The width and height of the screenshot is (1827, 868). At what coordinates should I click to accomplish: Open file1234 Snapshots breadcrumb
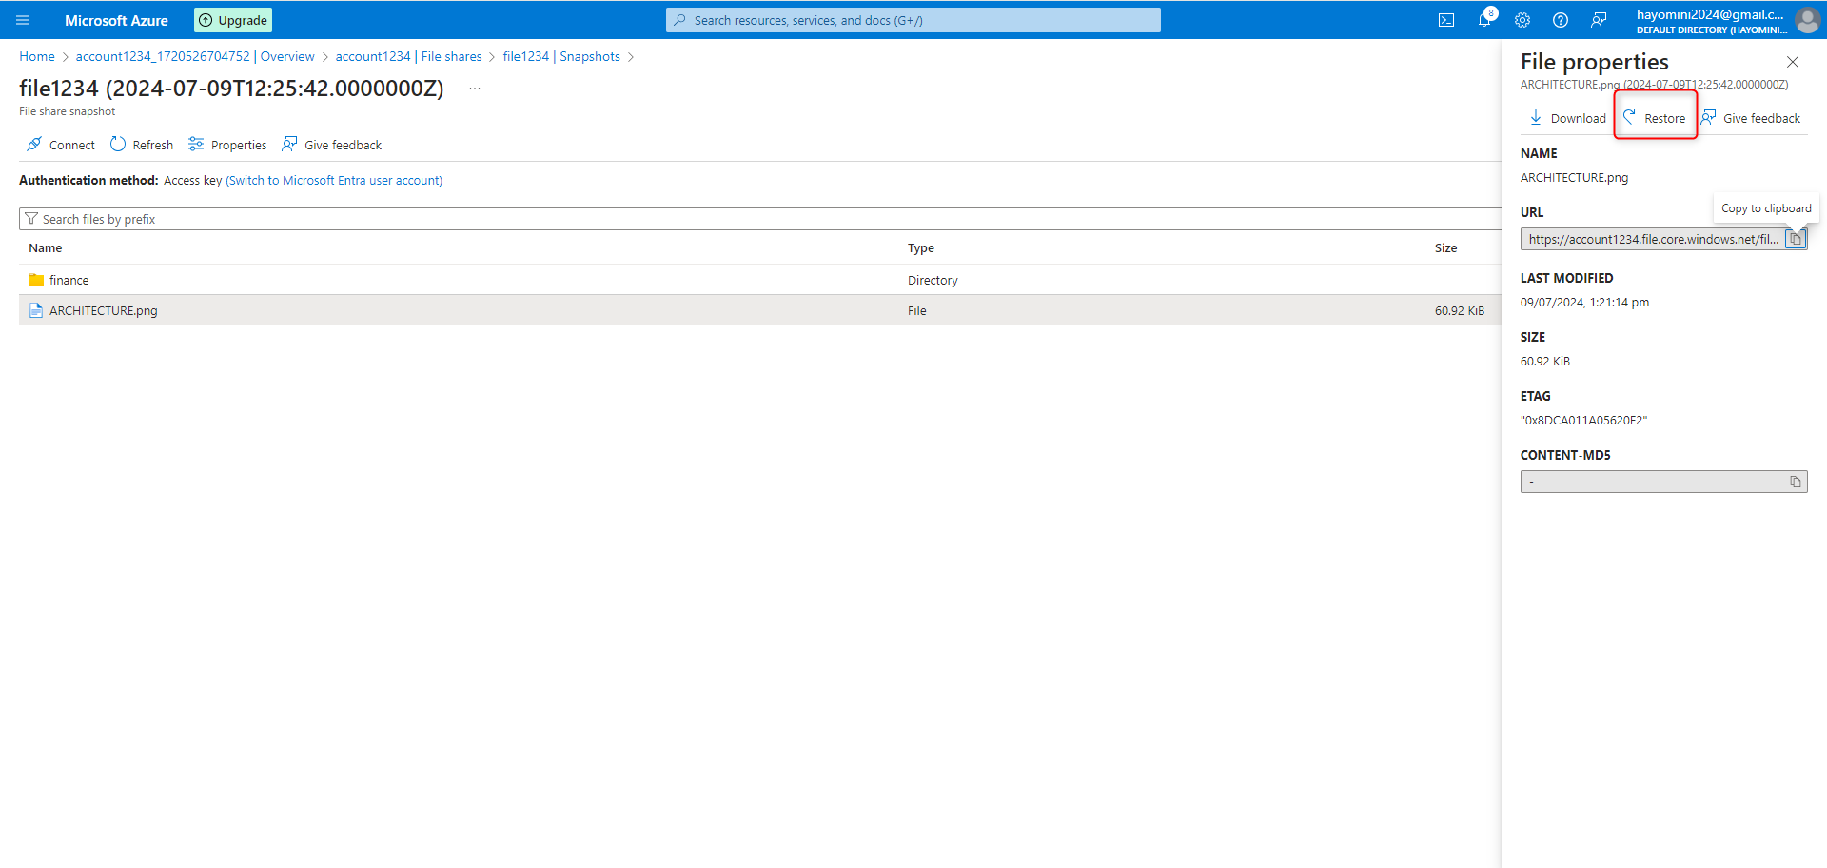coord(561,57)
